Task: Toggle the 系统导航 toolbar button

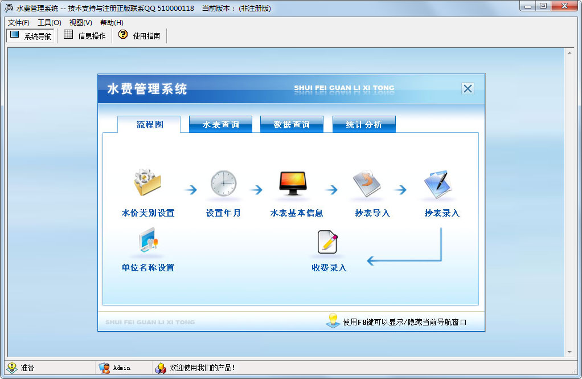Action: pos(31,36)
